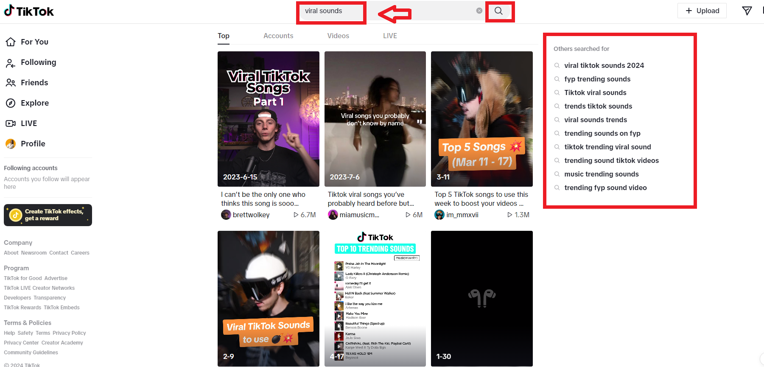Open TikTok LIVE Creator Networks link
The image size is (764, 367).
(x=39, y=288)
